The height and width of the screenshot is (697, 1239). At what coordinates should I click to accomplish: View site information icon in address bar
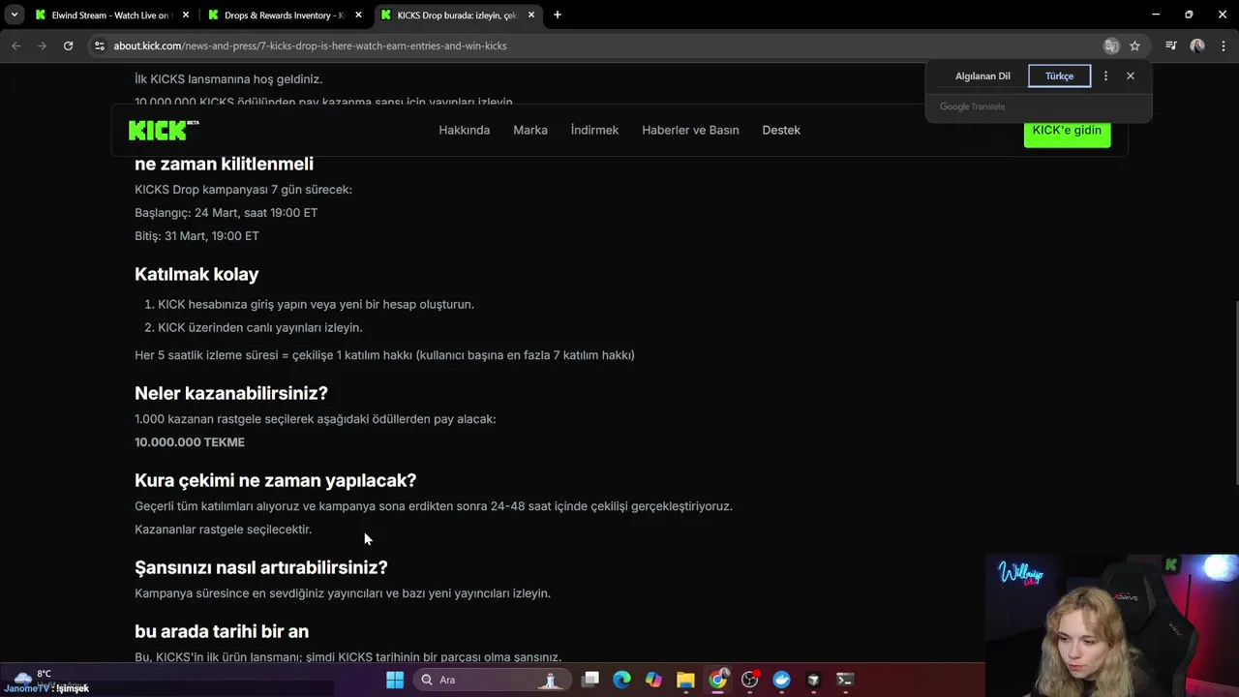99,45
